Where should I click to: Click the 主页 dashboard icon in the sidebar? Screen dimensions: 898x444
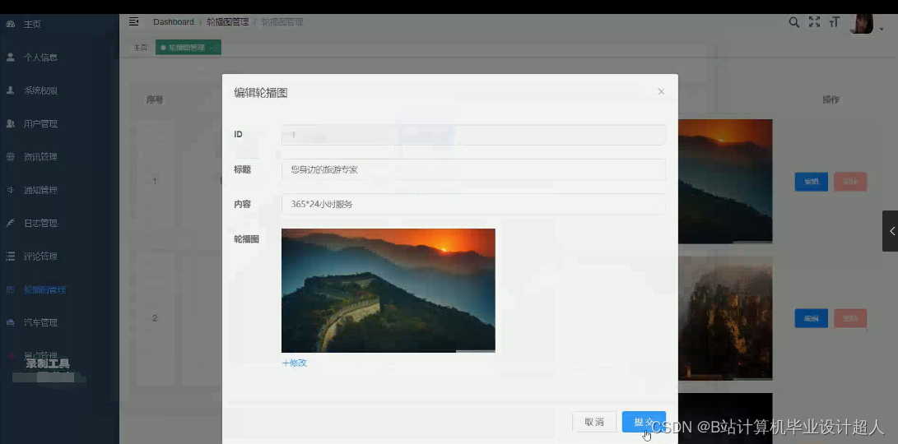click(11, 24)
